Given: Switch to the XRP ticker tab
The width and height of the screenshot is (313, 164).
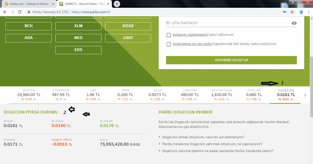Looking at the screenshot, I should (93, 95).
